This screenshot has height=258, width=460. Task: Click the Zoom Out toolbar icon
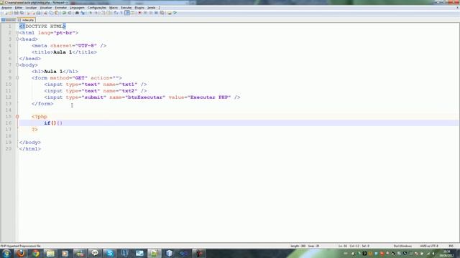pyautogui.click(x=96, y=13)
